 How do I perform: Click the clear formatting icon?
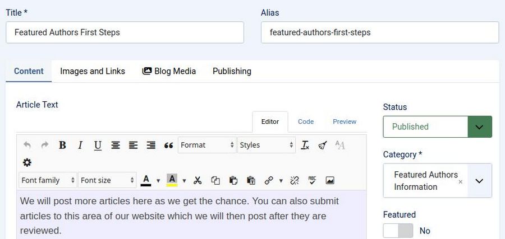[x=305, y=145]
